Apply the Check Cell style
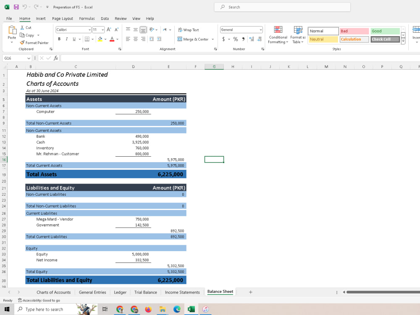This screenshot has height=315, width=420. pyautogui.click(x=385, y=39)
